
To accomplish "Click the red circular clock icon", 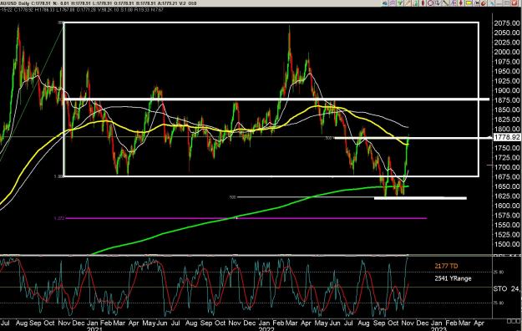I will tap(430, 3).
